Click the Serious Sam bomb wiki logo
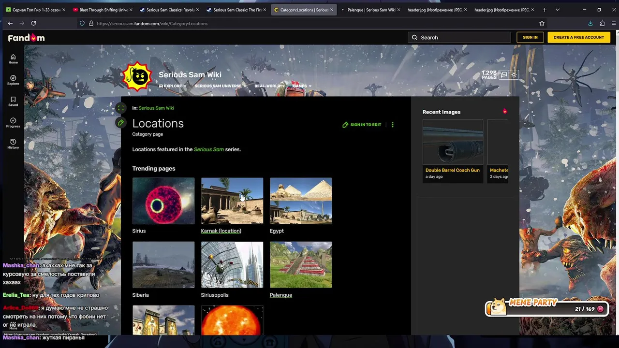619x348 pixels. click(138, 76)
